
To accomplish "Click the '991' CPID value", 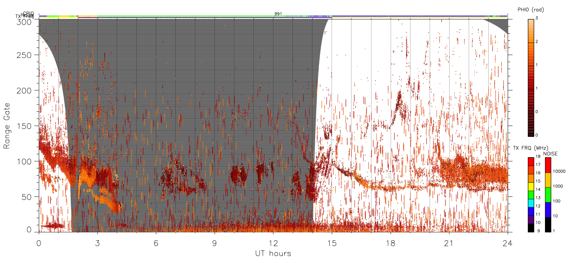I will 278,13.
